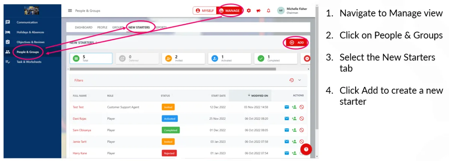Click the Objectives & Reviews clipboard icon

pyautogui.click(x=8, y=42)
